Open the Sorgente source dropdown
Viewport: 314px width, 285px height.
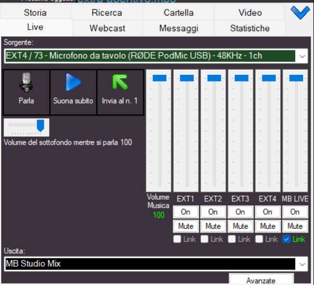click(x=303, y=56)
